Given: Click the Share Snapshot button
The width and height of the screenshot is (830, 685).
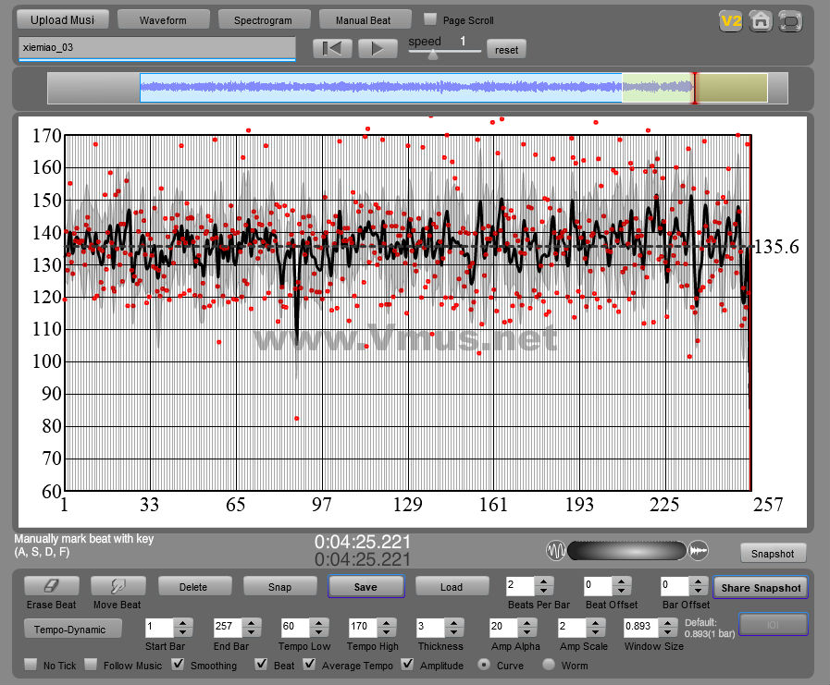Looking at the screenshot, I should click(761, 587).
